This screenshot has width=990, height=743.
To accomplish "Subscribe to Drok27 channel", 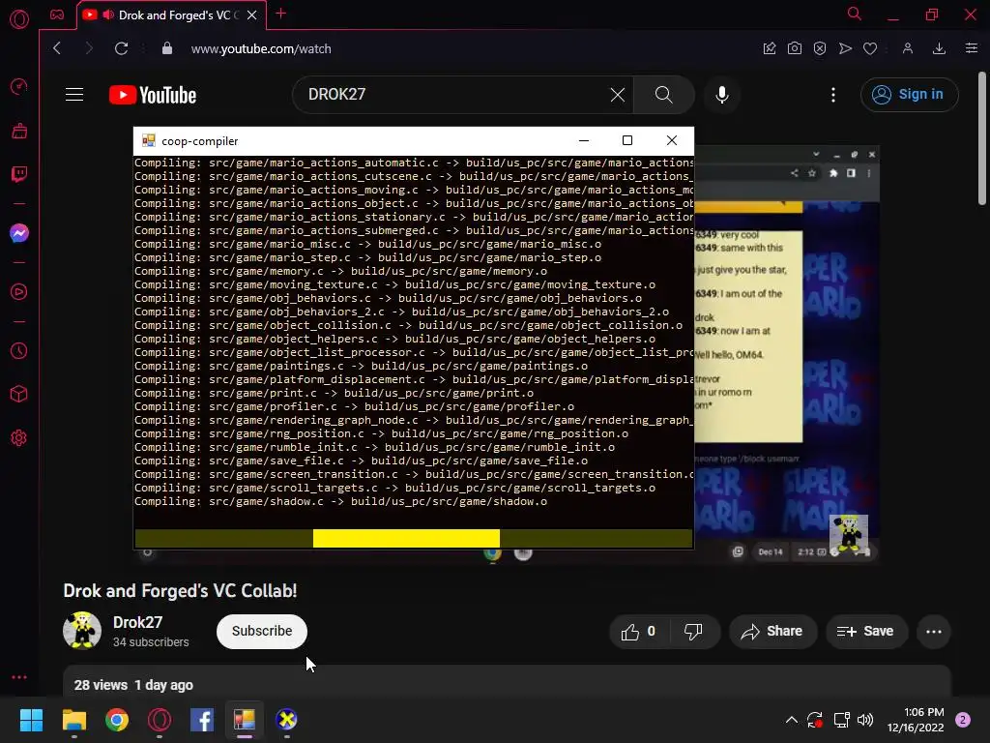I will click(x=262, y=631).
